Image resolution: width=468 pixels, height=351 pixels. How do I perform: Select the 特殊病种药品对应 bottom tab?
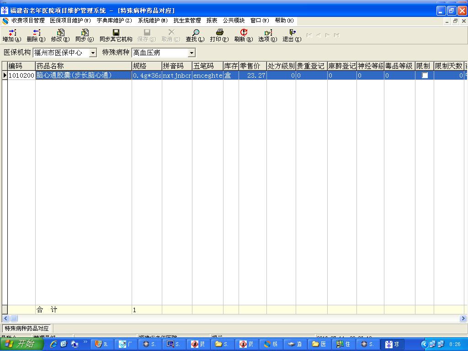coord(27,328)
